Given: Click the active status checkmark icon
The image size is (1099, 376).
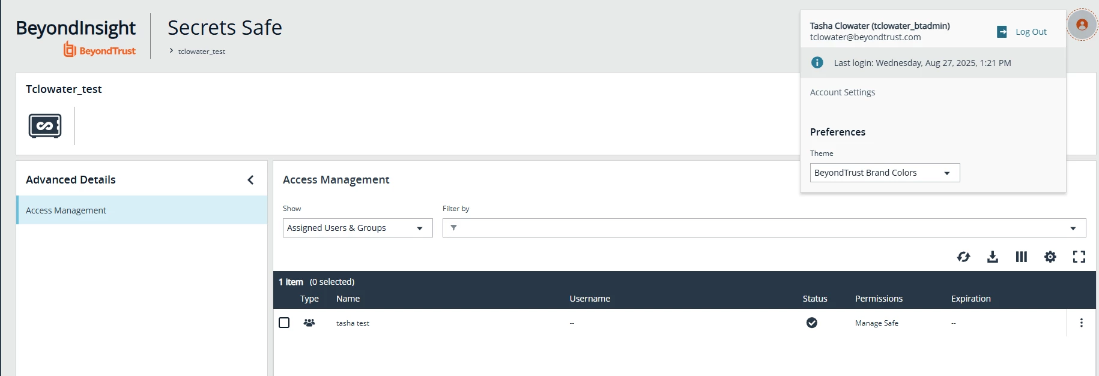Looking at the screenshot, I should (811, 323).
